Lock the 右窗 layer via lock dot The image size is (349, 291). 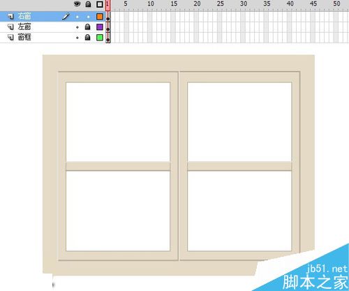tap(88, 17)
